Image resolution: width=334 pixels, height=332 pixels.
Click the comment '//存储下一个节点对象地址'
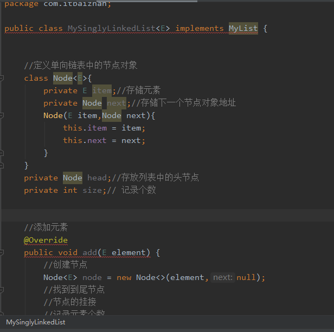coord(183,103)
